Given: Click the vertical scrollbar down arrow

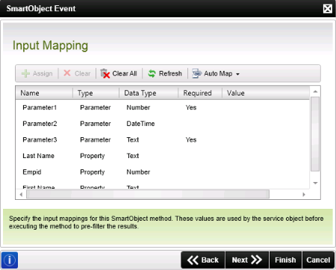Looking at the screenshot, I should click(x=315, y=183).
